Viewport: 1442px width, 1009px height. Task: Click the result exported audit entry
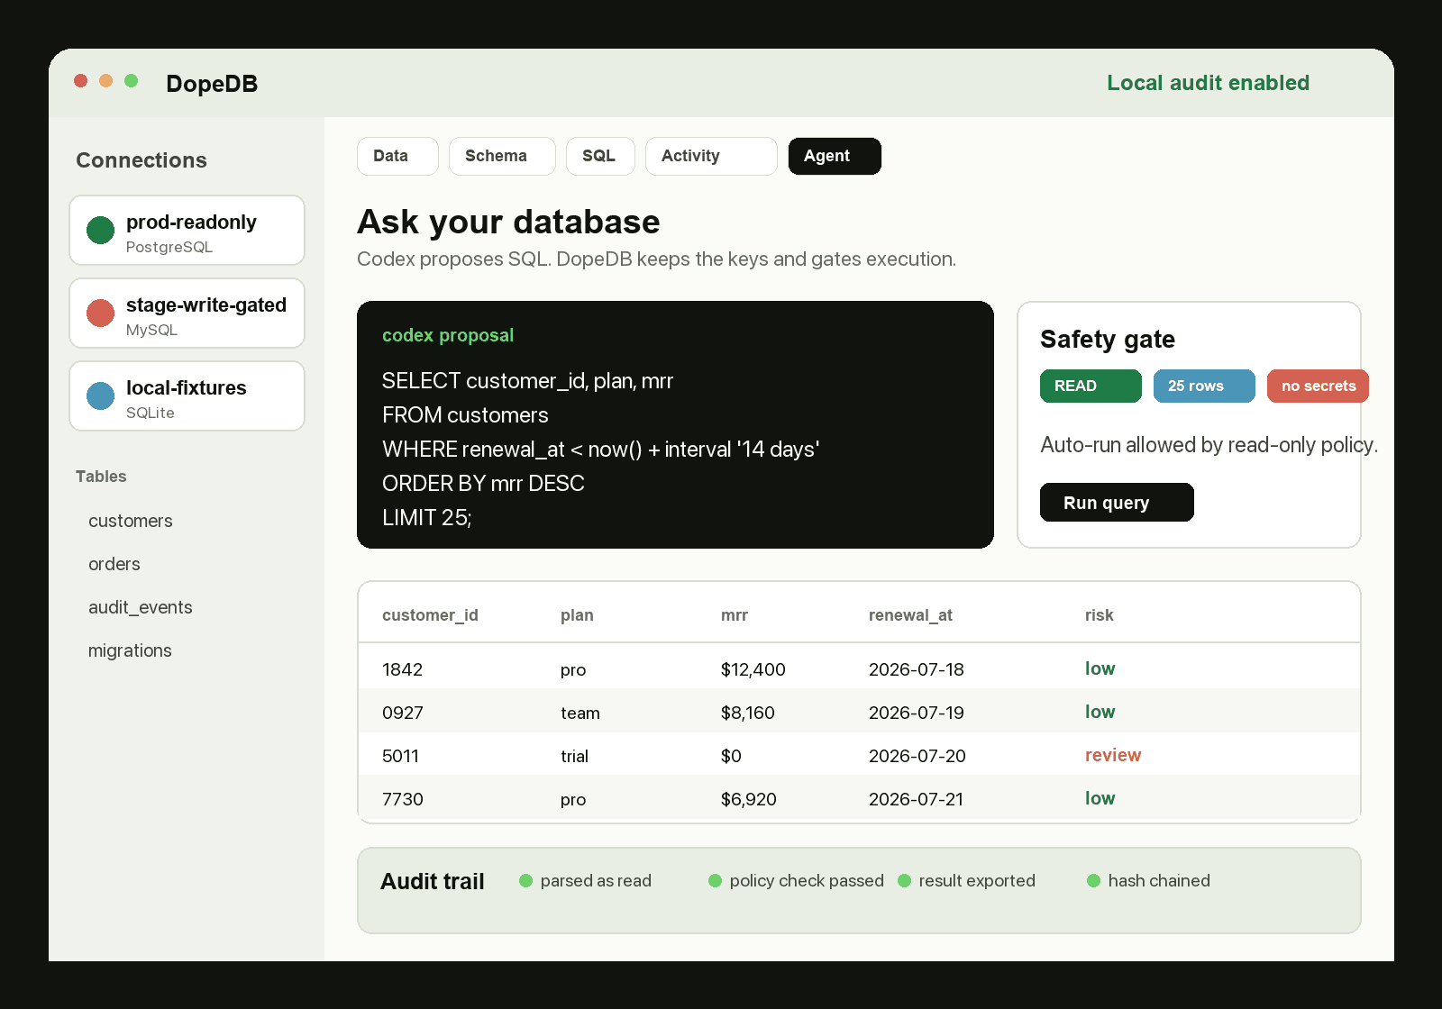tap(977, 880)
